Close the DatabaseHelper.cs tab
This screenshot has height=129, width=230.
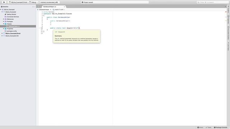point(64,7)
